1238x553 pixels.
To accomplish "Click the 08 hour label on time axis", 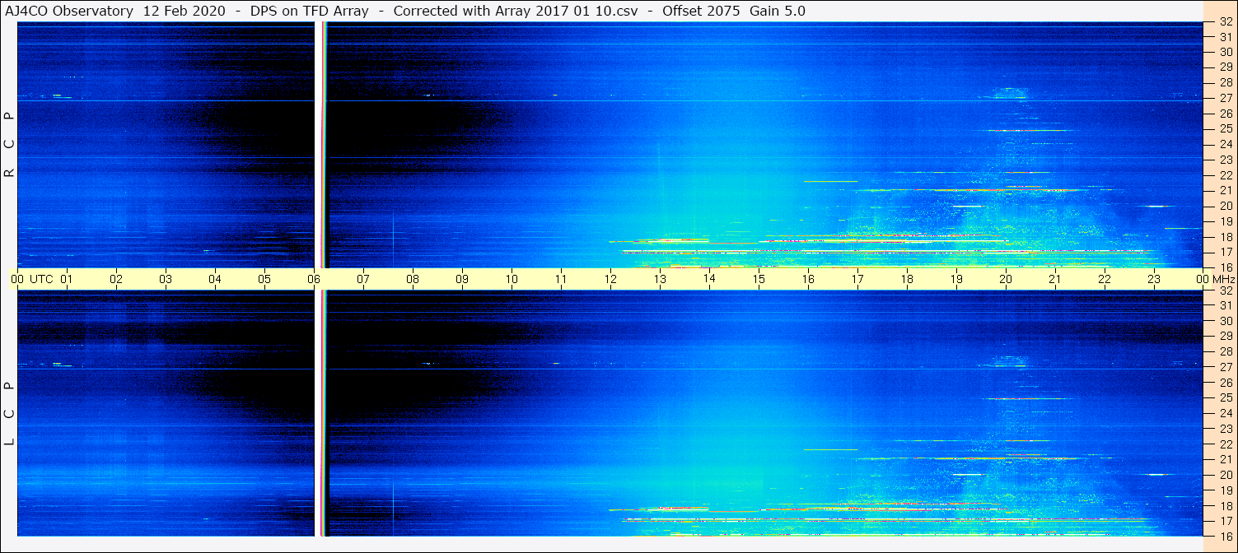I will (x=413, y=279).
